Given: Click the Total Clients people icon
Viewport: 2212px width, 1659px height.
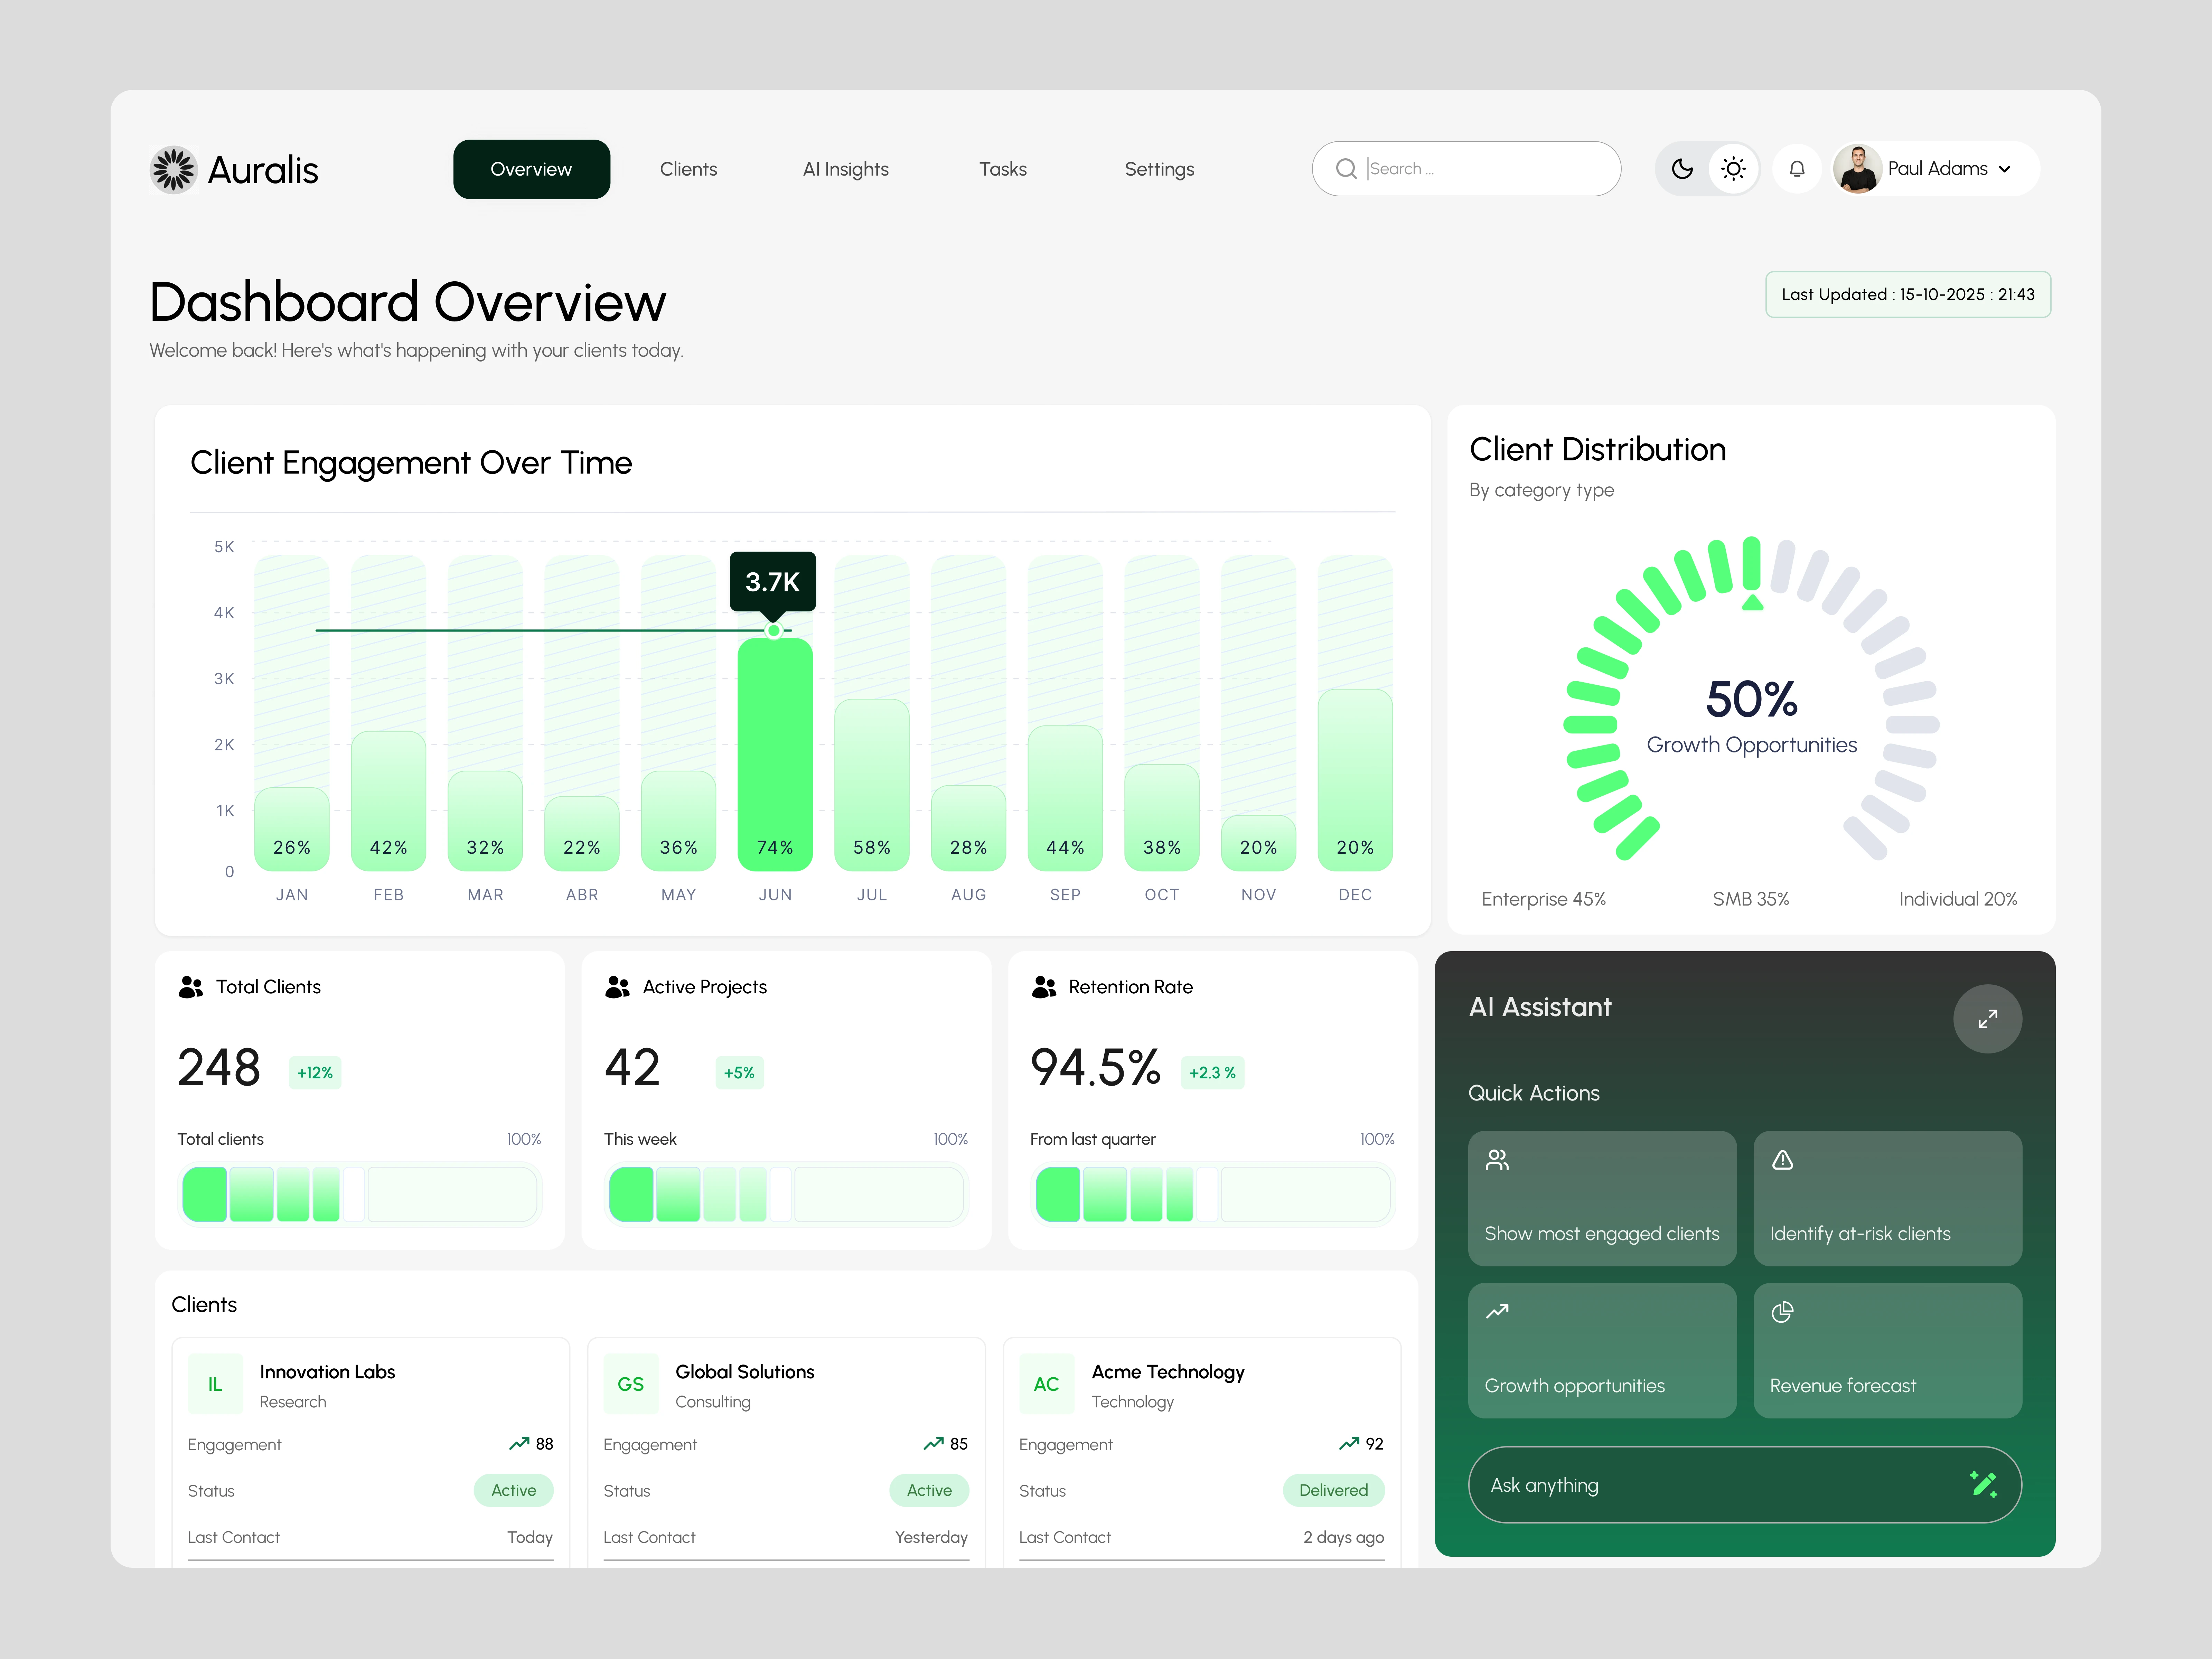Looking at the screenshot, I should click(190, 987).
